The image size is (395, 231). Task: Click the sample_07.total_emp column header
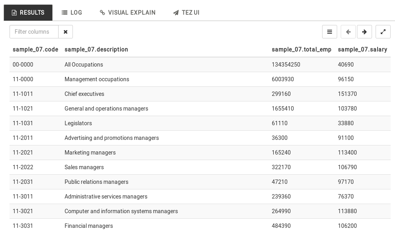click(301, 50)
